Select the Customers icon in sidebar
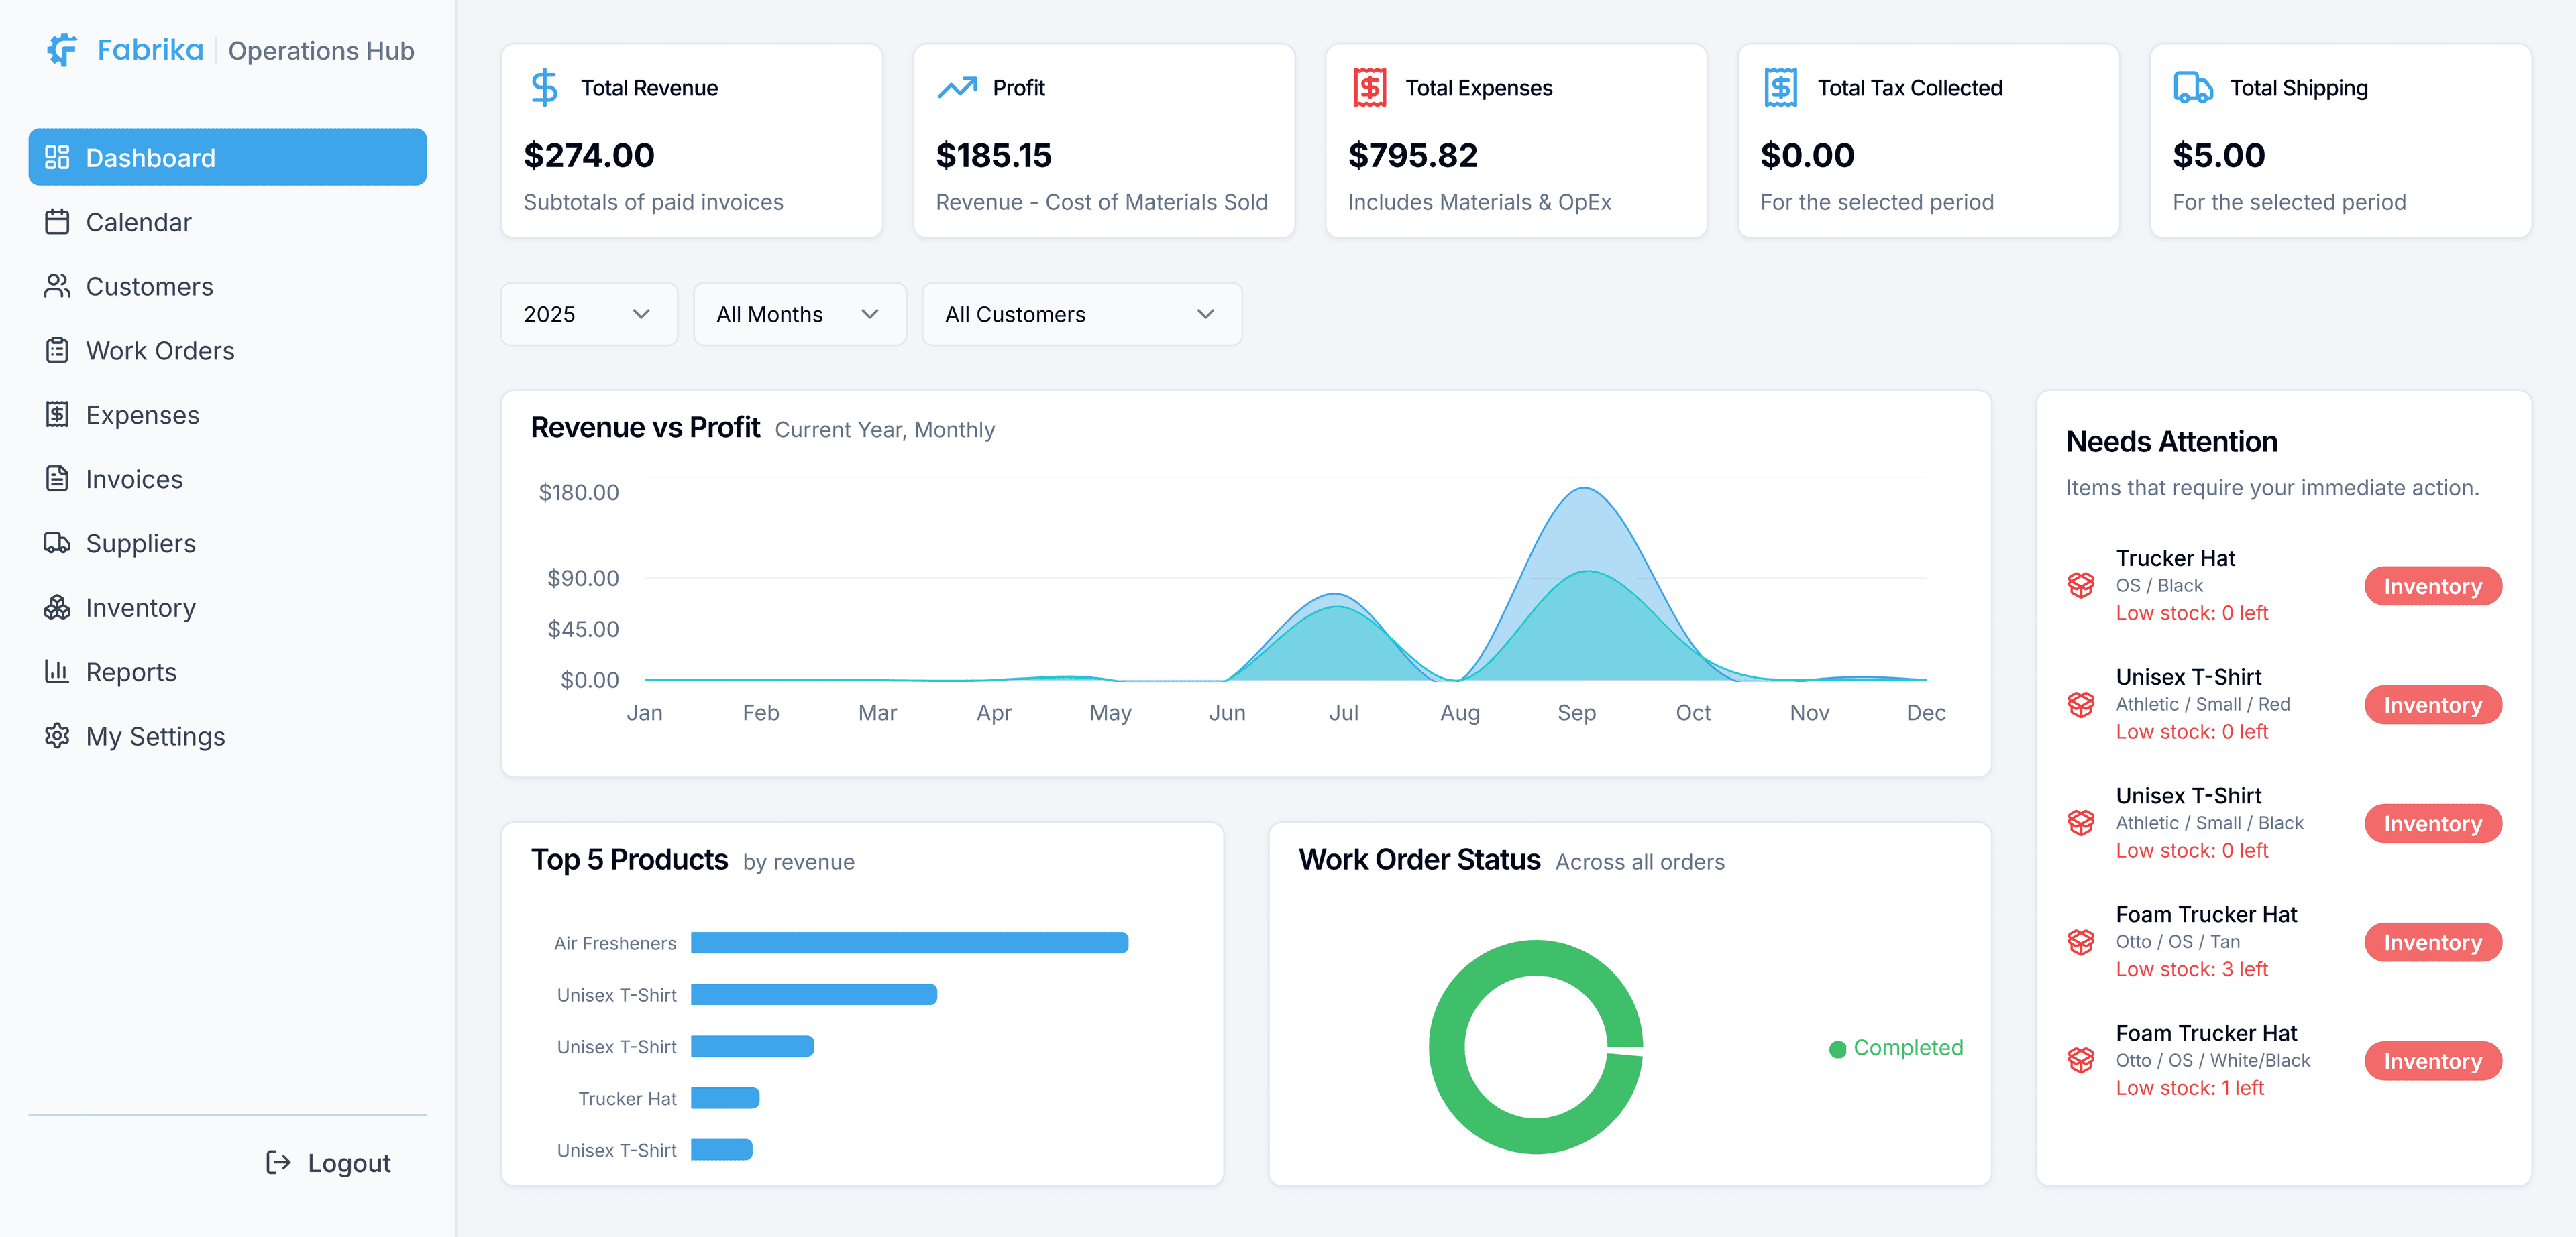 58,286
